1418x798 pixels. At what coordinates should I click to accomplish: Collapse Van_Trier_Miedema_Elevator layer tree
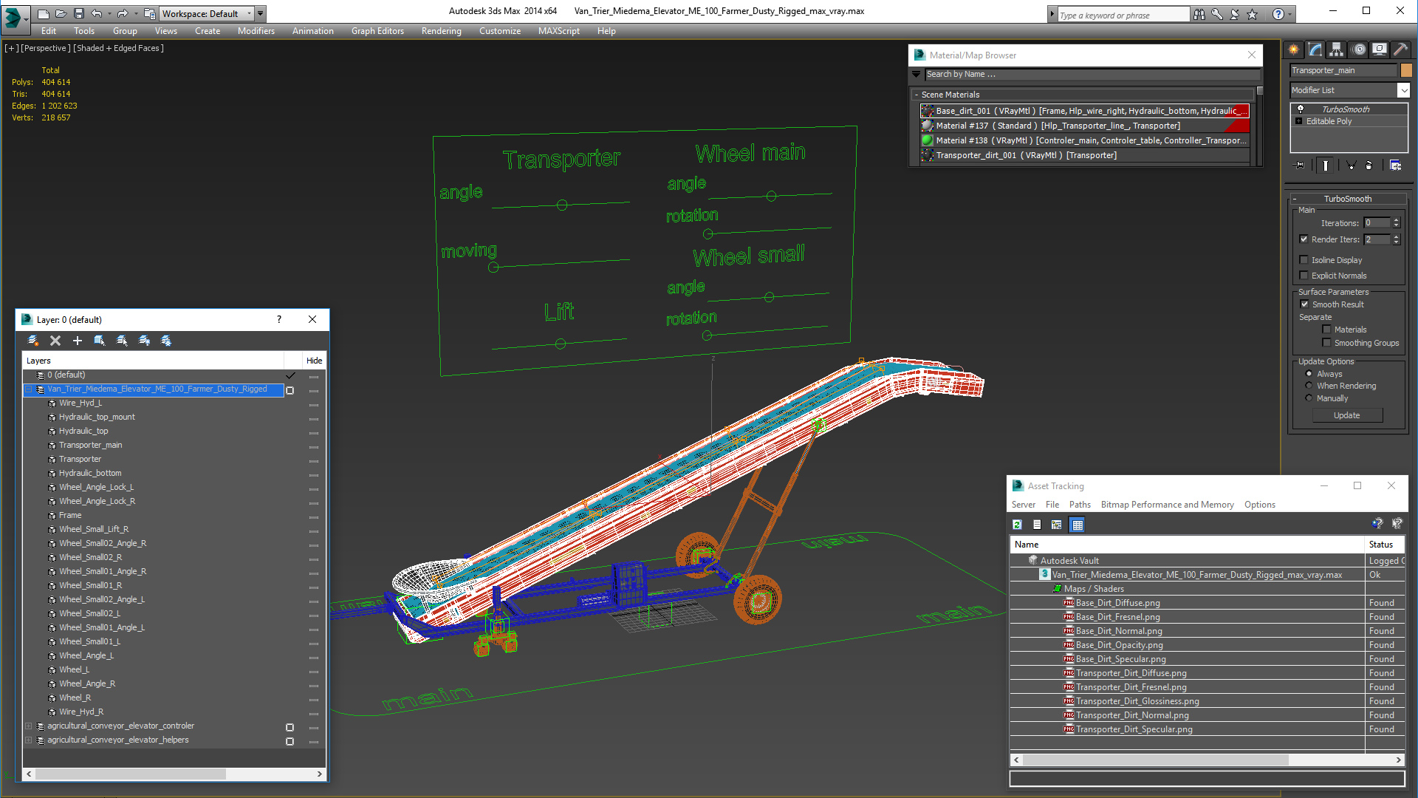[x=29, y=389]
